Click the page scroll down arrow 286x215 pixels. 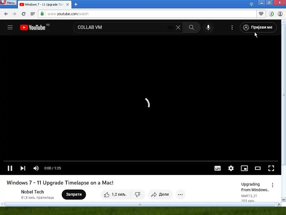point(284,199)
